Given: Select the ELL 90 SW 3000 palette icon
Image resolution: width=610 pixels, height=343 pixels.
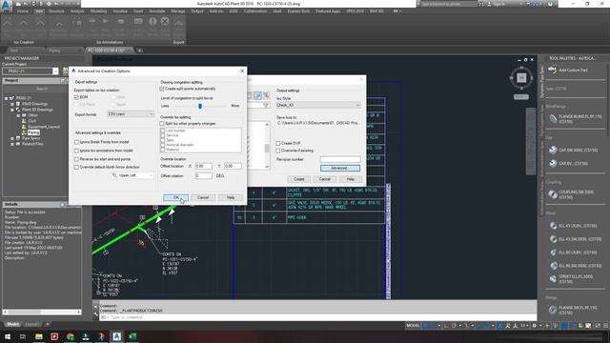Looking at the screenshot, I should (553, 266).
